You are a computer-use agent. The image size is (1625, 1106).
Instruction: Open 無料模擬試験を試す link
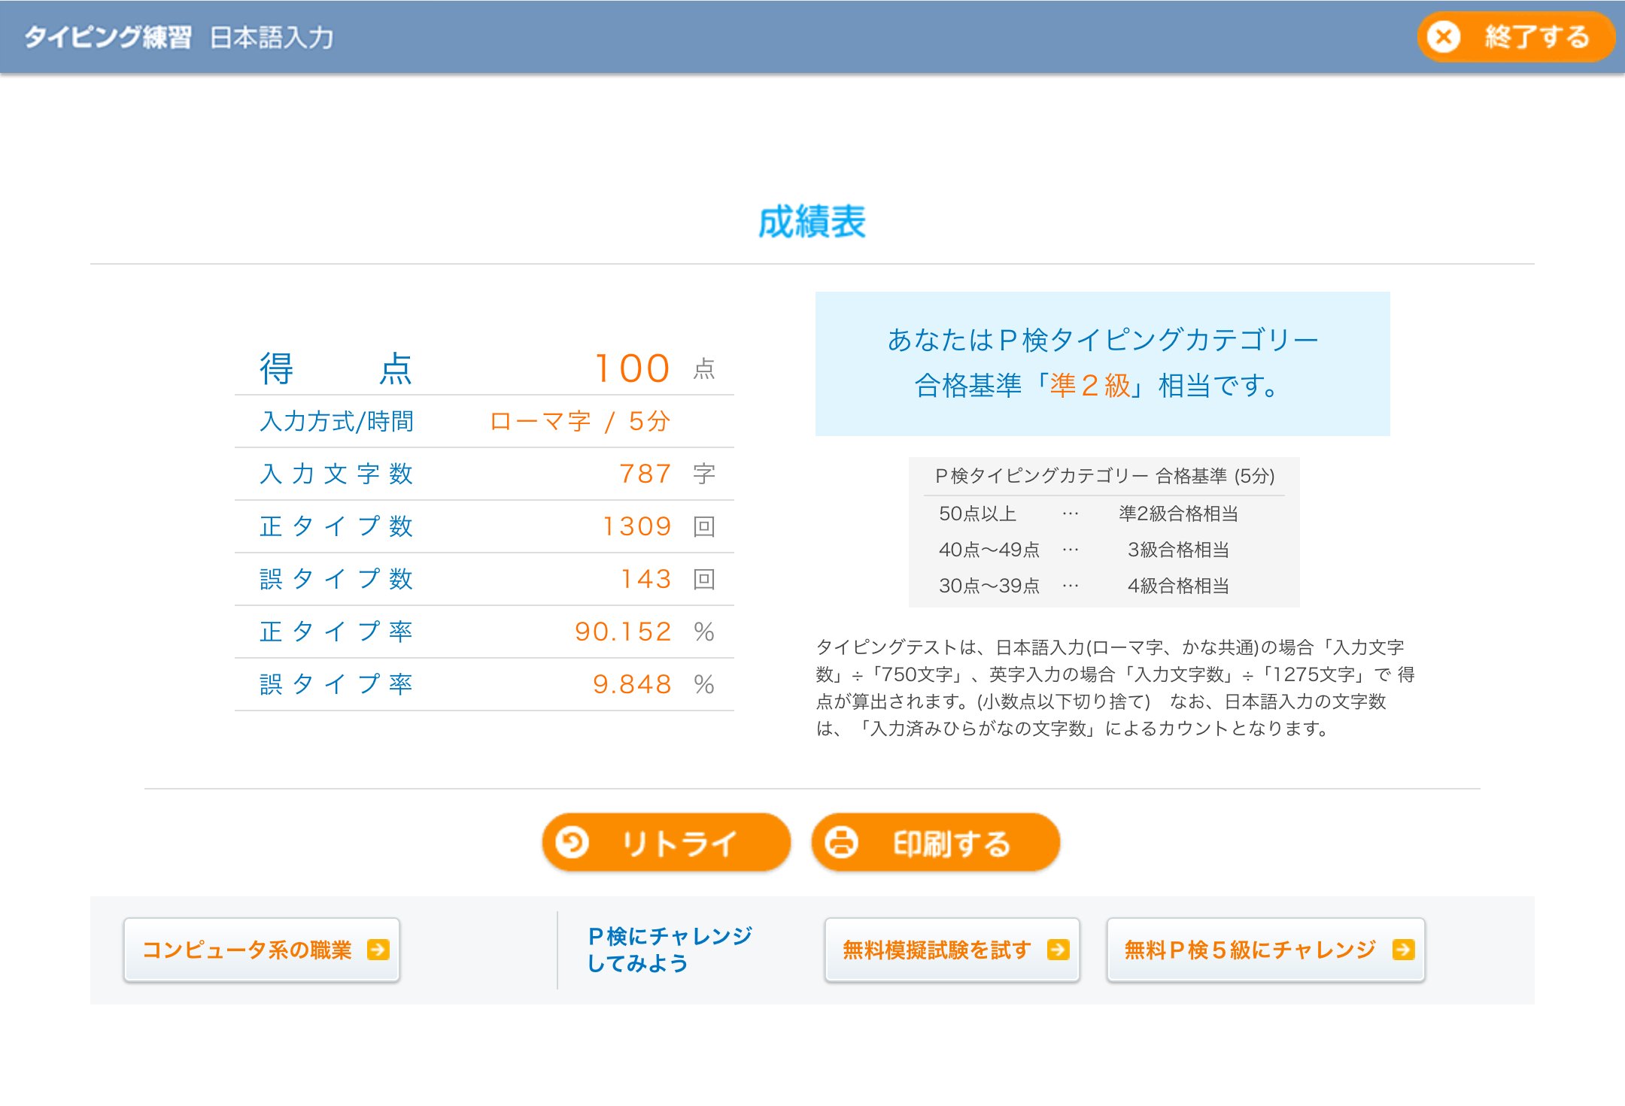[x=936, y=950]
